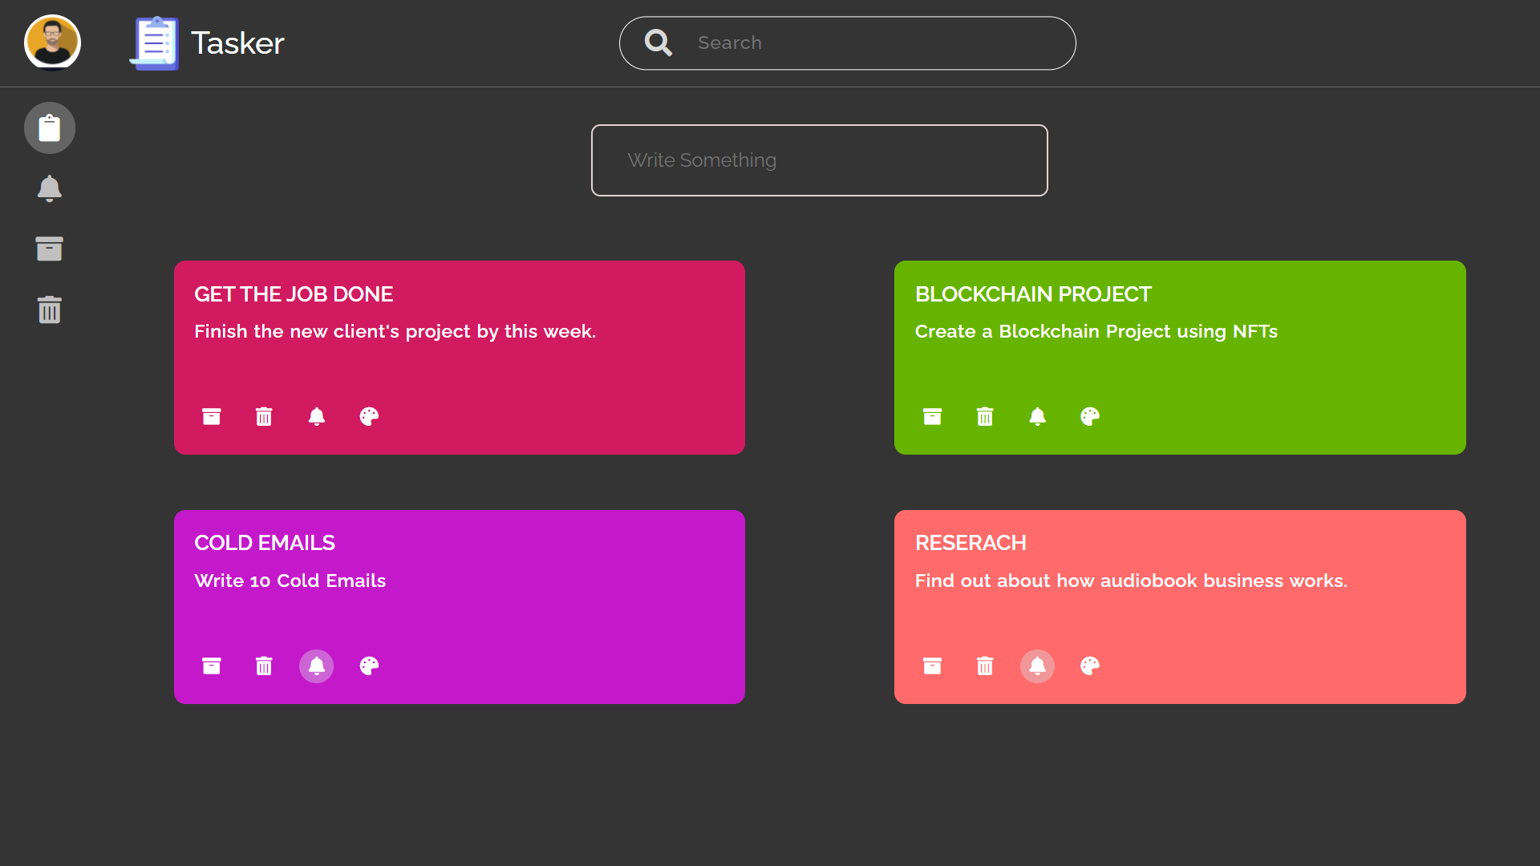Viewport: 1540px width, 866px height.
Task: Open Reminders bell in the sidebar
Action: 50,188
